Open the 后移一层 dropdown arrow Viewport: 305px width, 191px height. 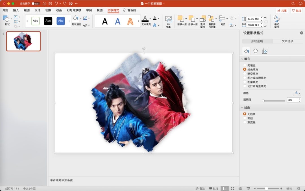tap(197, 19)
